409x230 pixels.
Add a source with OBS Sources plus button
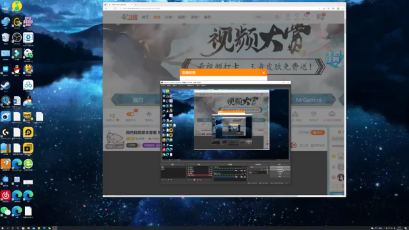[x=189, y=180]
